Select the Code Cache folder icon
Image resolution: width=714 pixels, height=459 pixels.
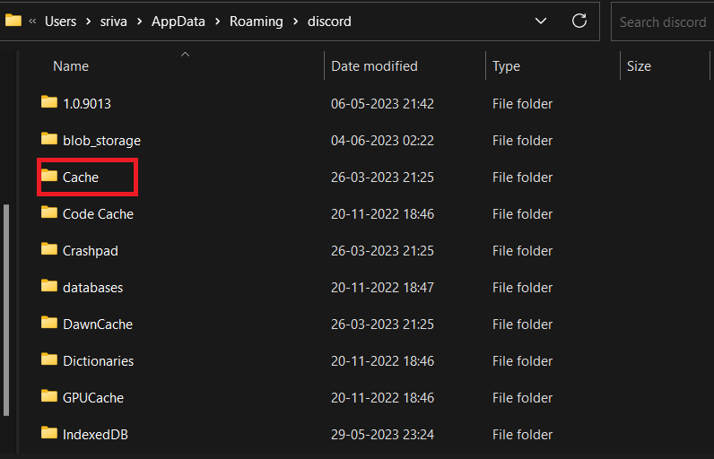(49, 213)
